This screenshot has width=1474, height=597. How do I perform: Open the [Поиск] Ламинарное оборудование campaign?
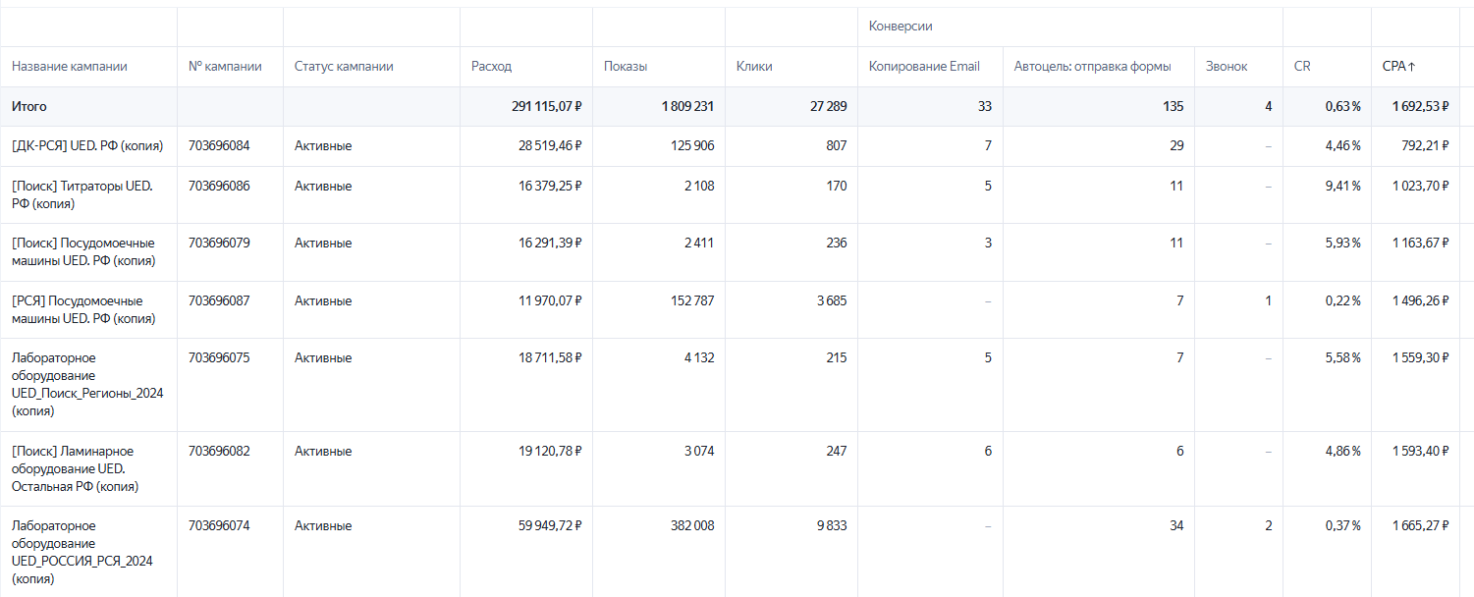75,468
